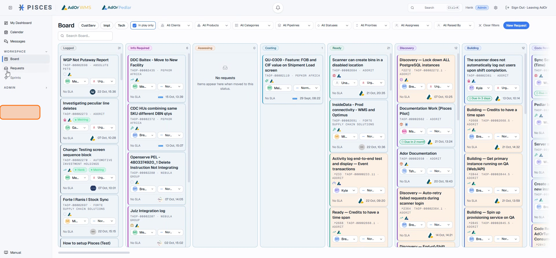556x258 pixels.
Task: Click the search magnifier icon in top bar
Action: coord(412,8)
